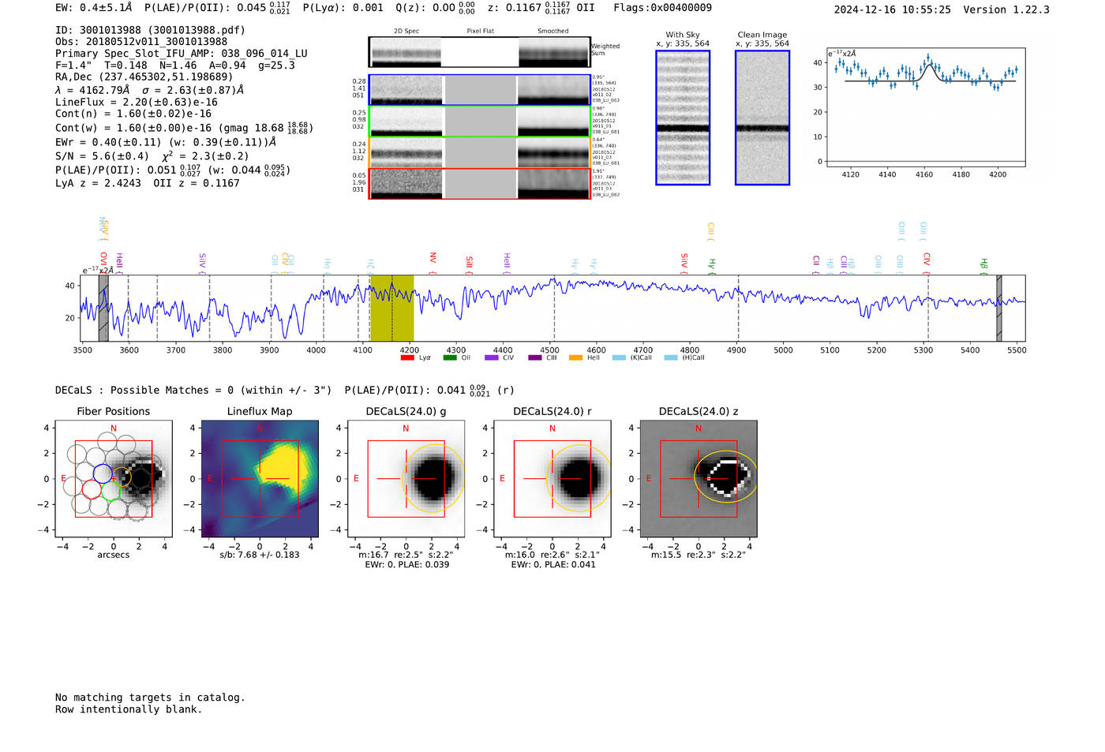The height and width of the screenshot is (752, 1105).
Task: Click the 2024-12-16 10:55:25 timestamp
Action: pos(893,9)
